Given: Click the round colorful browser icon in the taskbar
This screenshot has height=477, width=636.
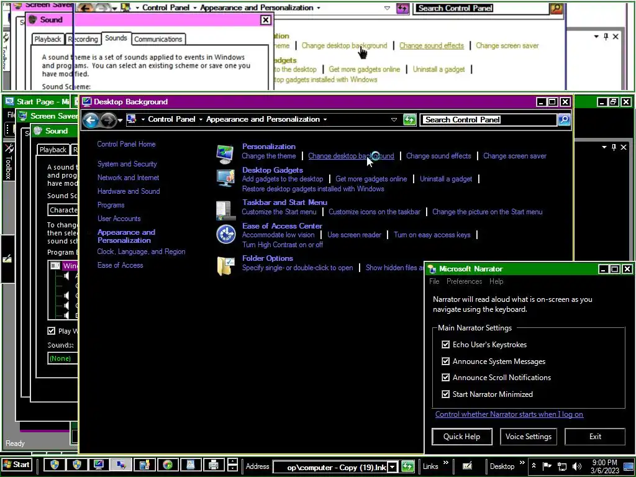Looking at the screenshot, I should (x=168, y=465).
